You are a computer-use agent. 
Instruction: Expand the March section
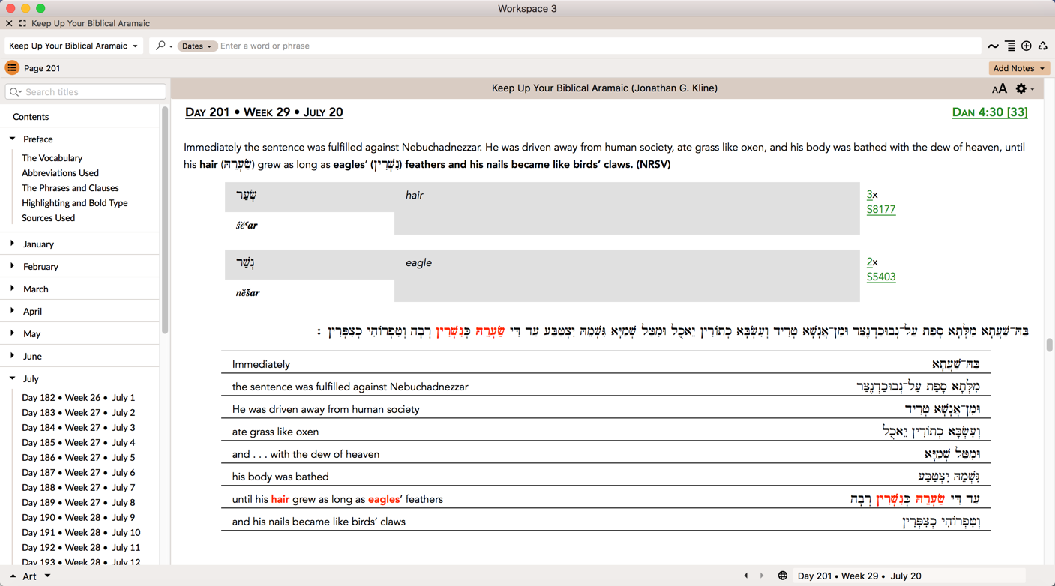(13, 289)
